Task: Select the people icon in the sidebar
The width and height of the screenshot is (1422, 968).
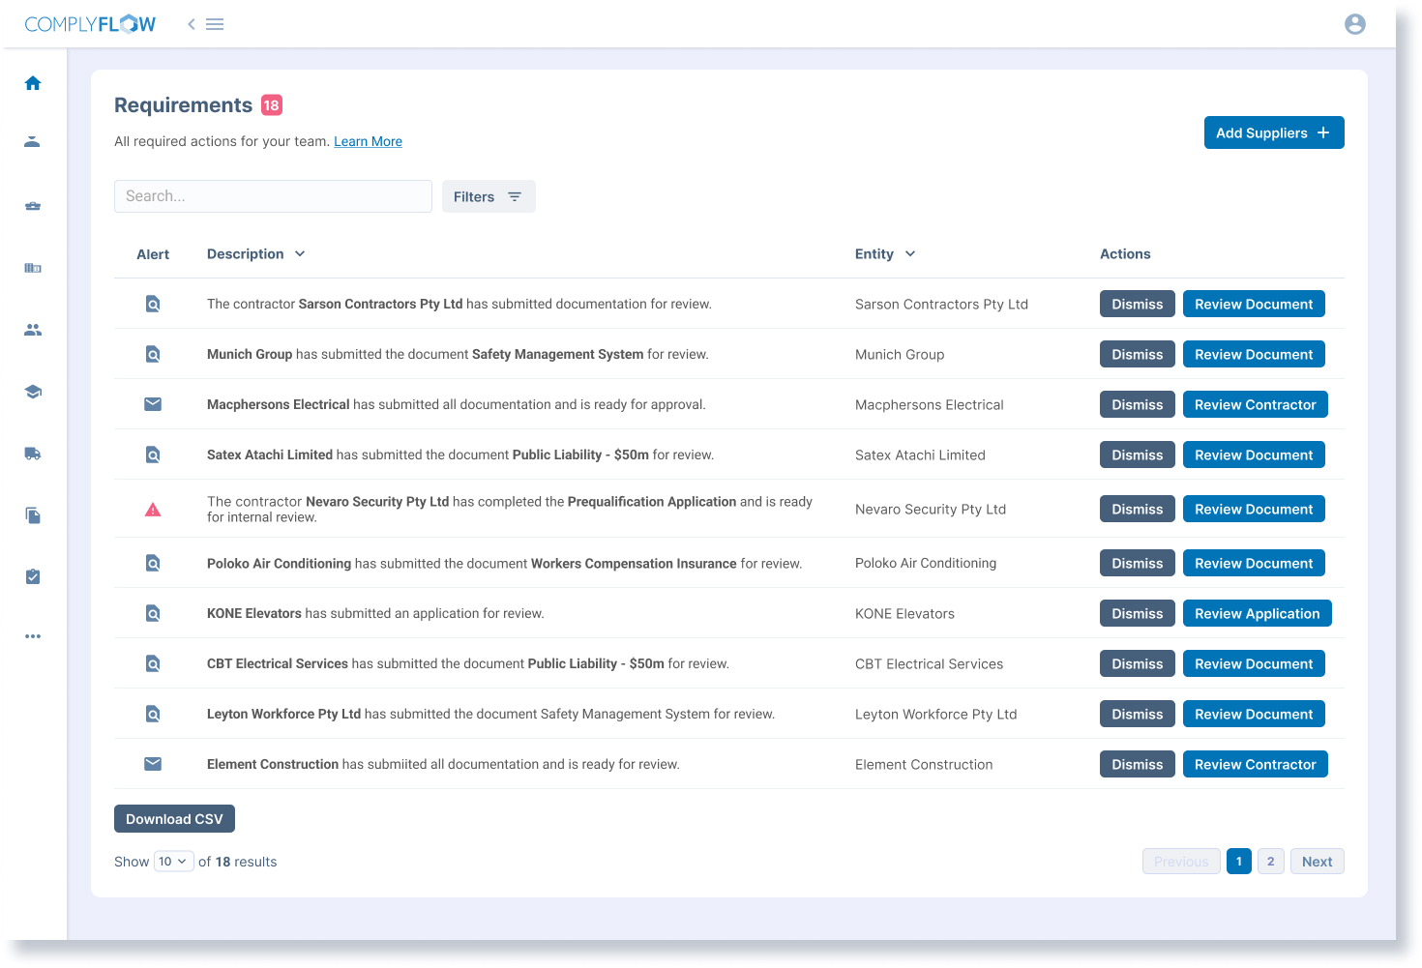Action: coord(33,330)
